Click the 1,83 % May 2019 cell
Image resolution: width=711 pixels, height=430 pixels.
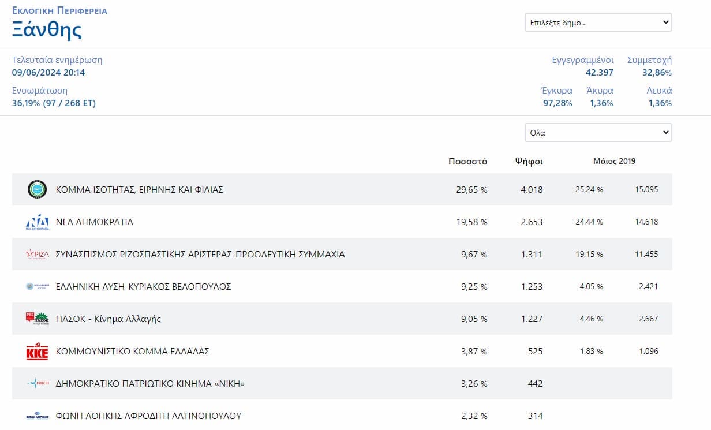point(592,351)
